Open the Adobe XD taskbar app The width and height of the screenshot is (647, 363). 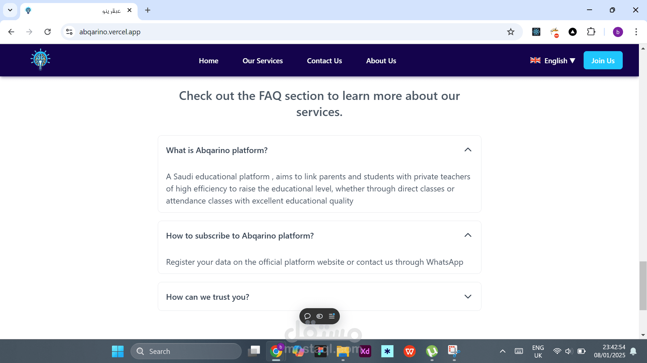pyautogui.click(x=365, y=351)
